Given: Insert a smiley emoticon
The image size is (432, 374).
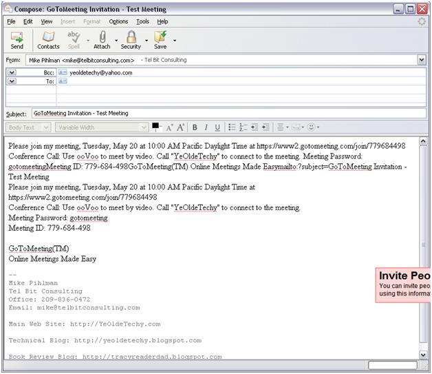Looking at the screenshot, I should 312,127.
